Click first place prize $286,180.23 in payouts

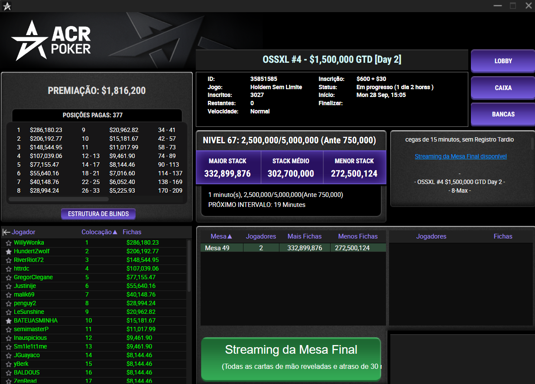(46, 130)
